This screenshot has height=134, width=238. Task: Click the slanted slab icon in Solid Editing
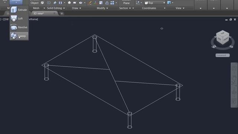coord(55,3)
